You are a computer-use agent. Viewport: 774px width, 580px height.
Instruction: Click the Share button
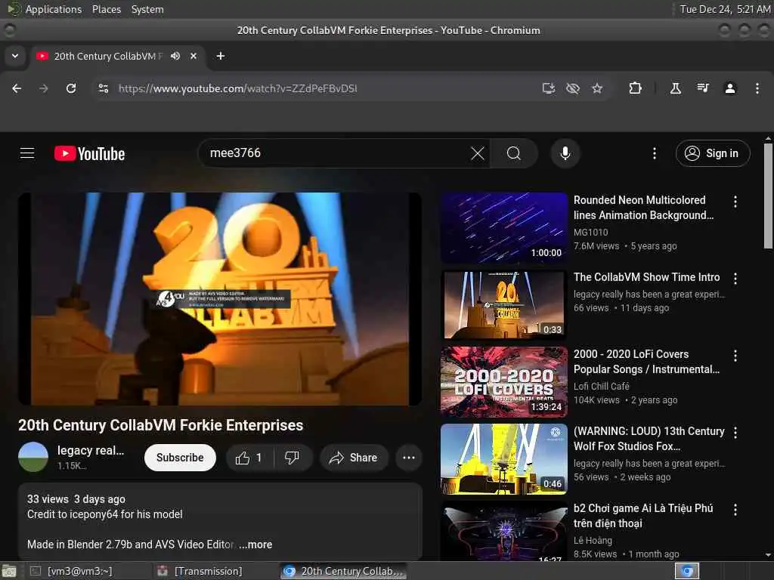[354, 458]
